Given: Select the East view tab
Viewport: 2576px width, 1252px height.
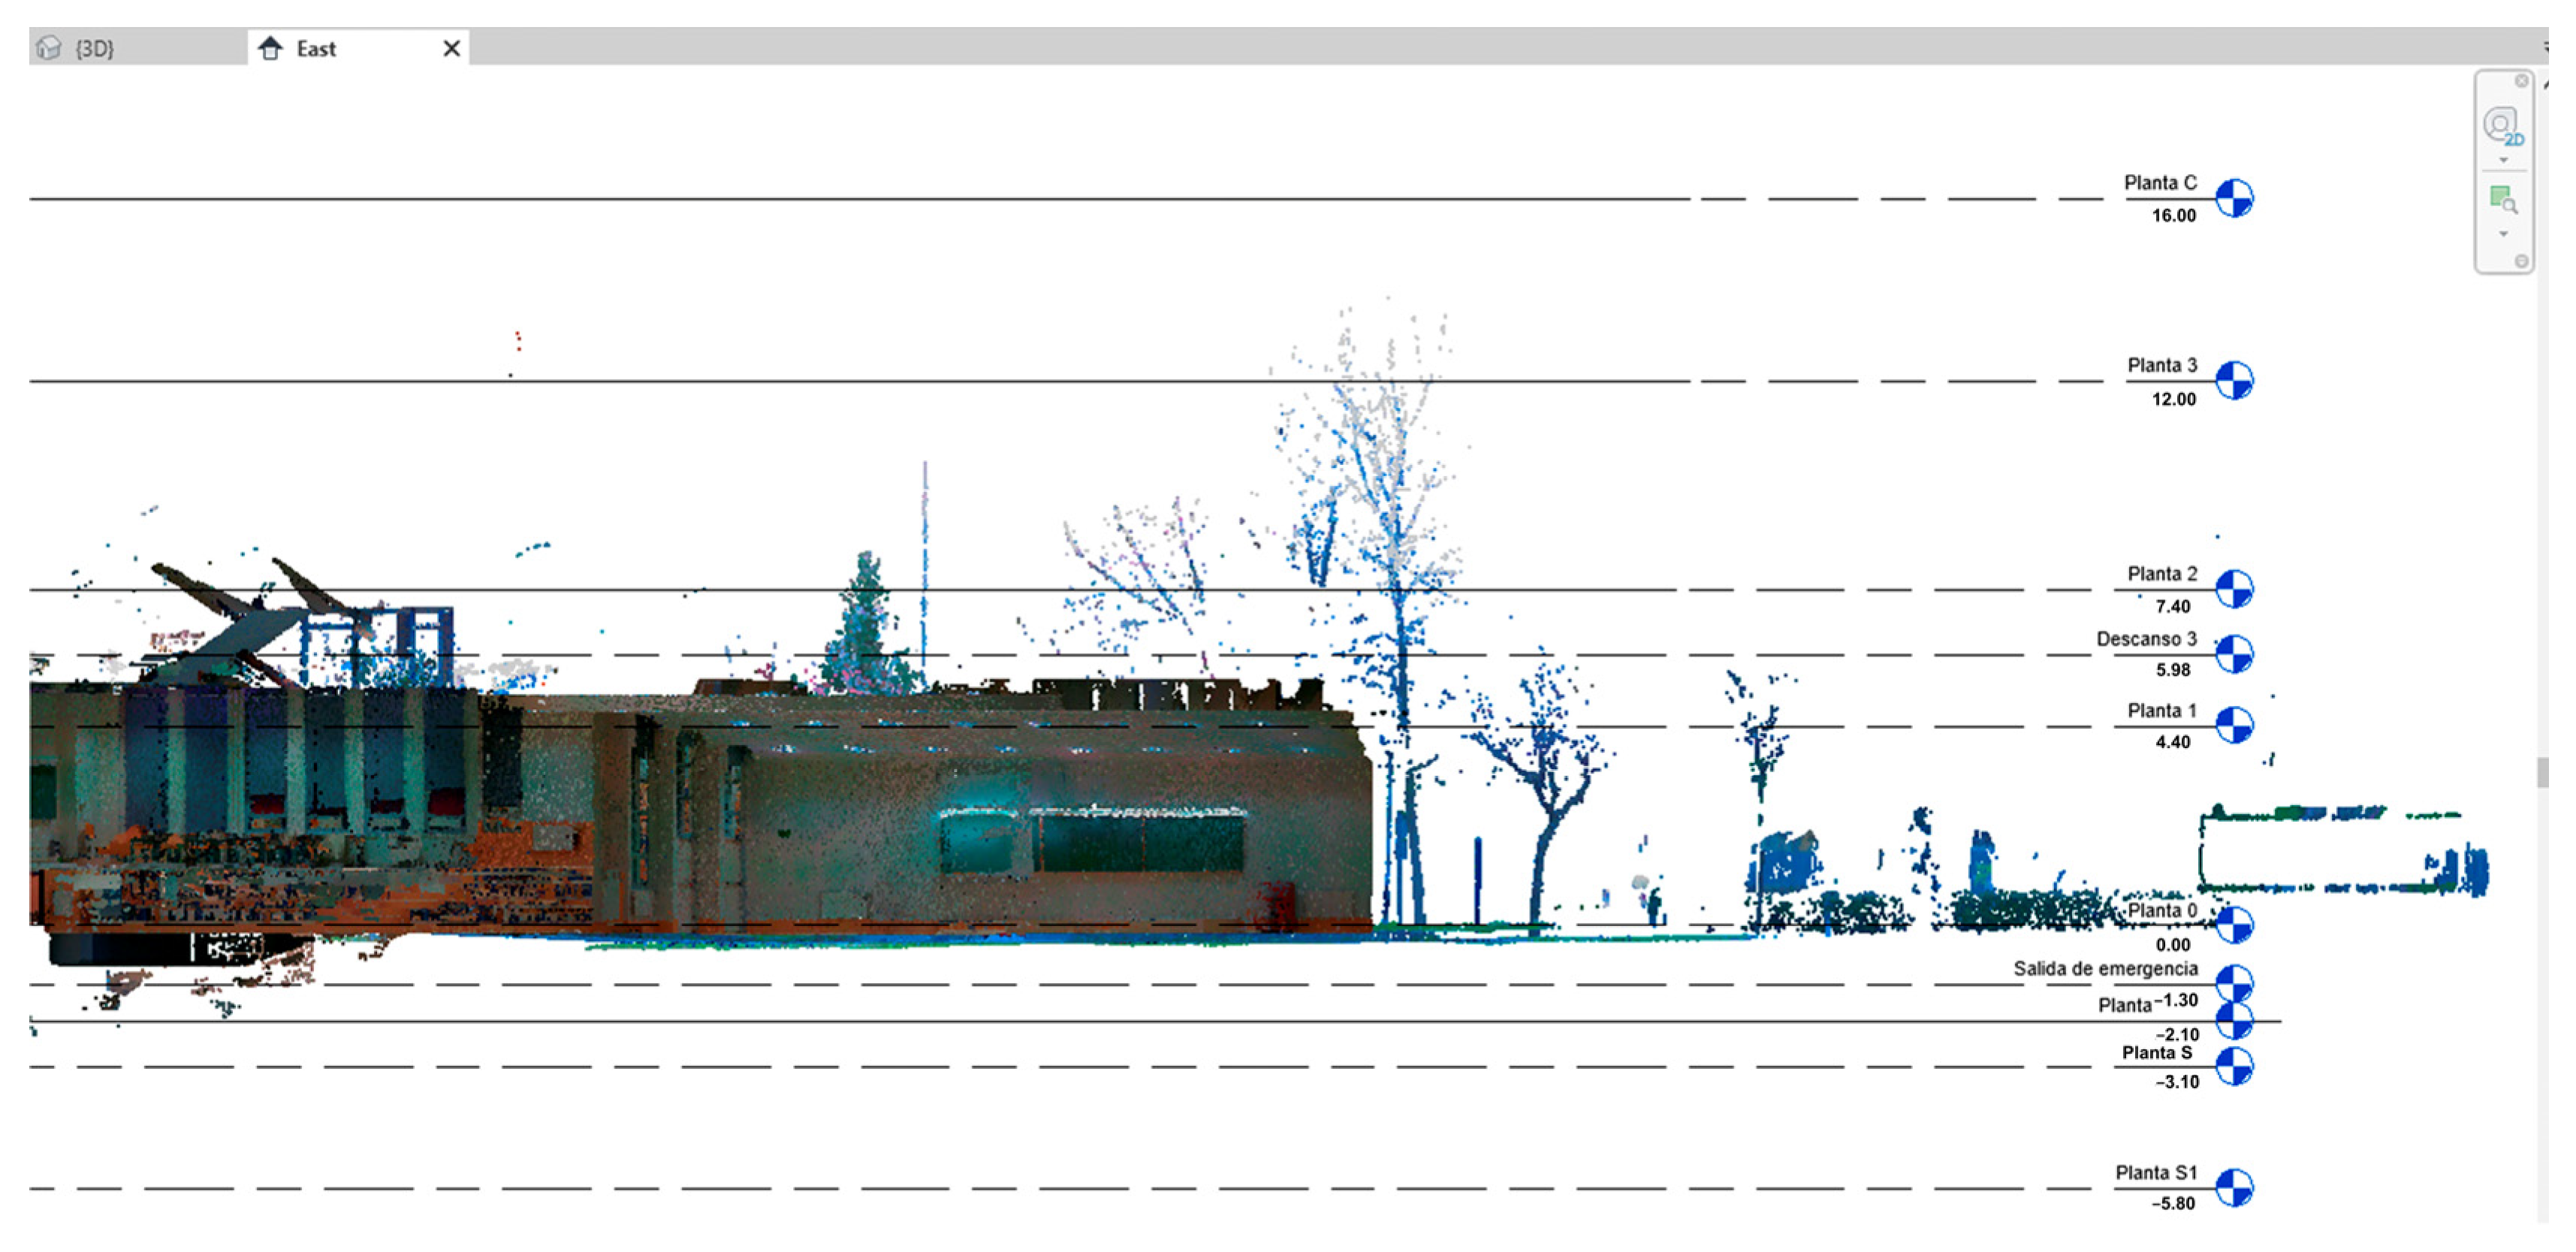Looking at the screenshot, I should [315, 48].
